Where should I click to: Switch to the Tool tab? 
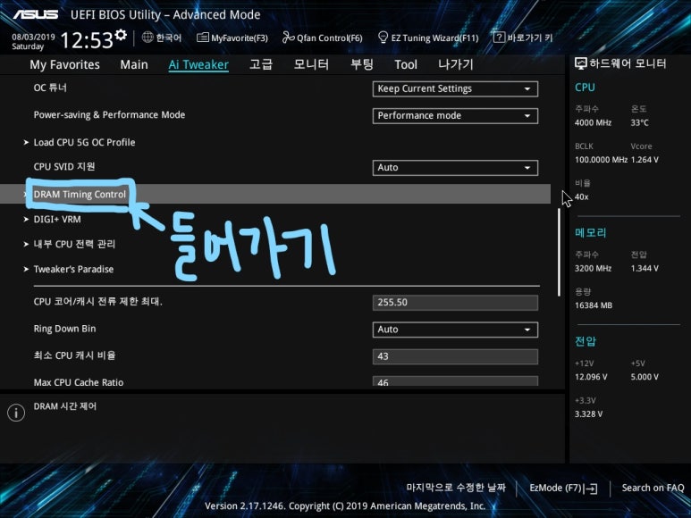(x=406, y=64)
